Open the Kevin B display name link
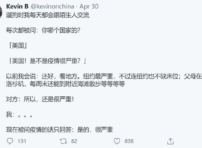The height and width of the screenshot is (148, 202). (17, 6)
